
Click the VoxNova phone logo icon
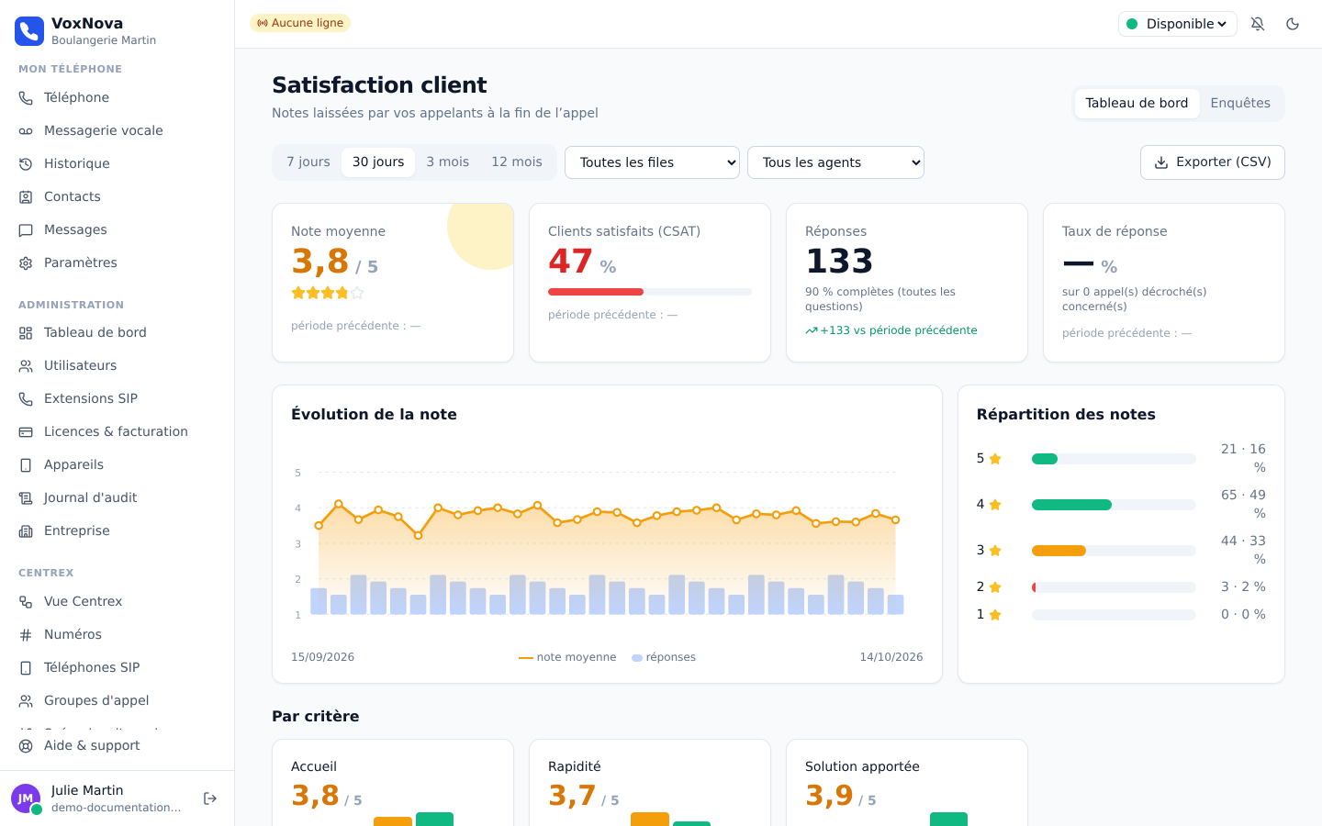[x=29, y=31]
